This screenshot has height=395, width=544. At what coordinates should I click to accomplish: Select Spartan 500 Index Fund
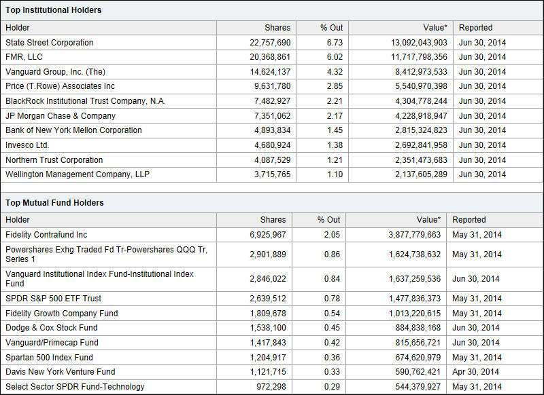[49, 357]
